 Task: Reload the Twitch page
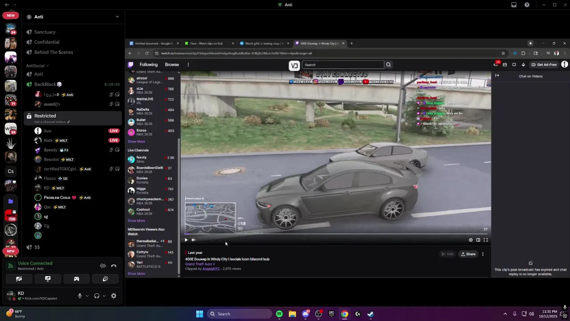(147, 53)
